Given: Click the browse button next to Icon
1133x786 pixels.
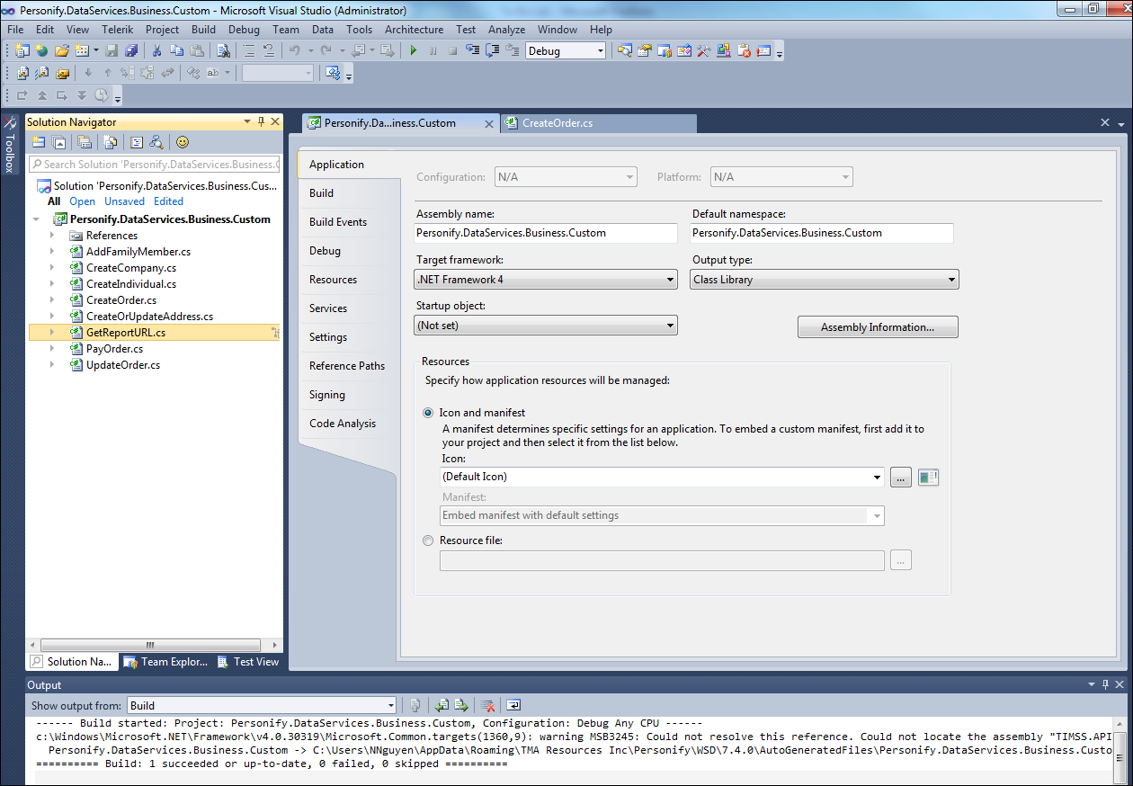Looking at the screenshot, I should (x=901, y=478).
